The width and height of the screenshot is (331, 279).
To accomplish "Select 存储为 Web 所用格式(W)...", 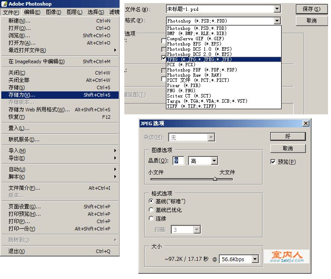I will coord(60,110).
